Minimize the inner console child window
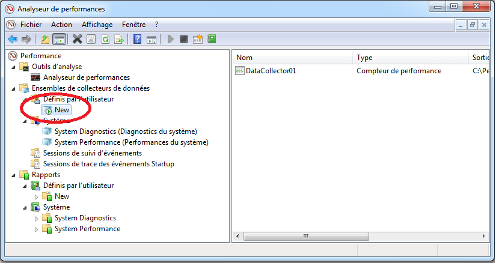Screen dimensions: 496x263 coord(461,25)
